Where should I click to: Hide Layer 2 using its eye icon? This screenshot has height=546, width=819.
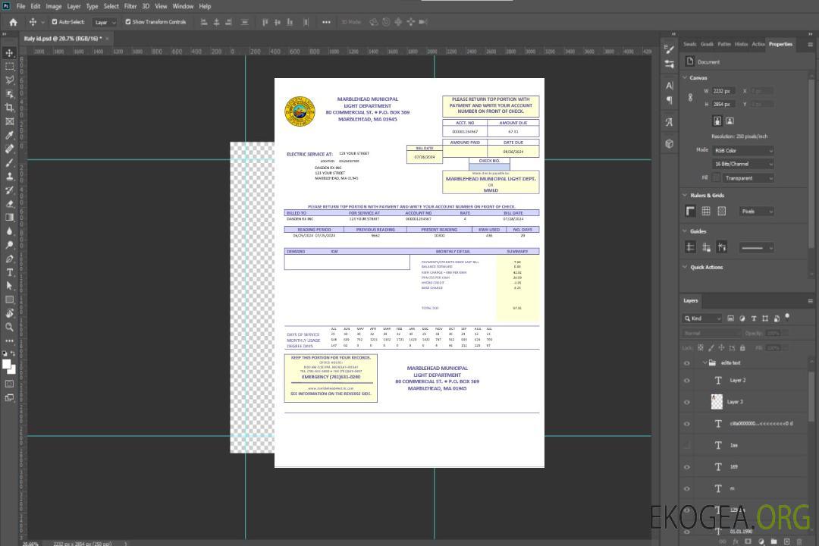[x=687, y=381]
